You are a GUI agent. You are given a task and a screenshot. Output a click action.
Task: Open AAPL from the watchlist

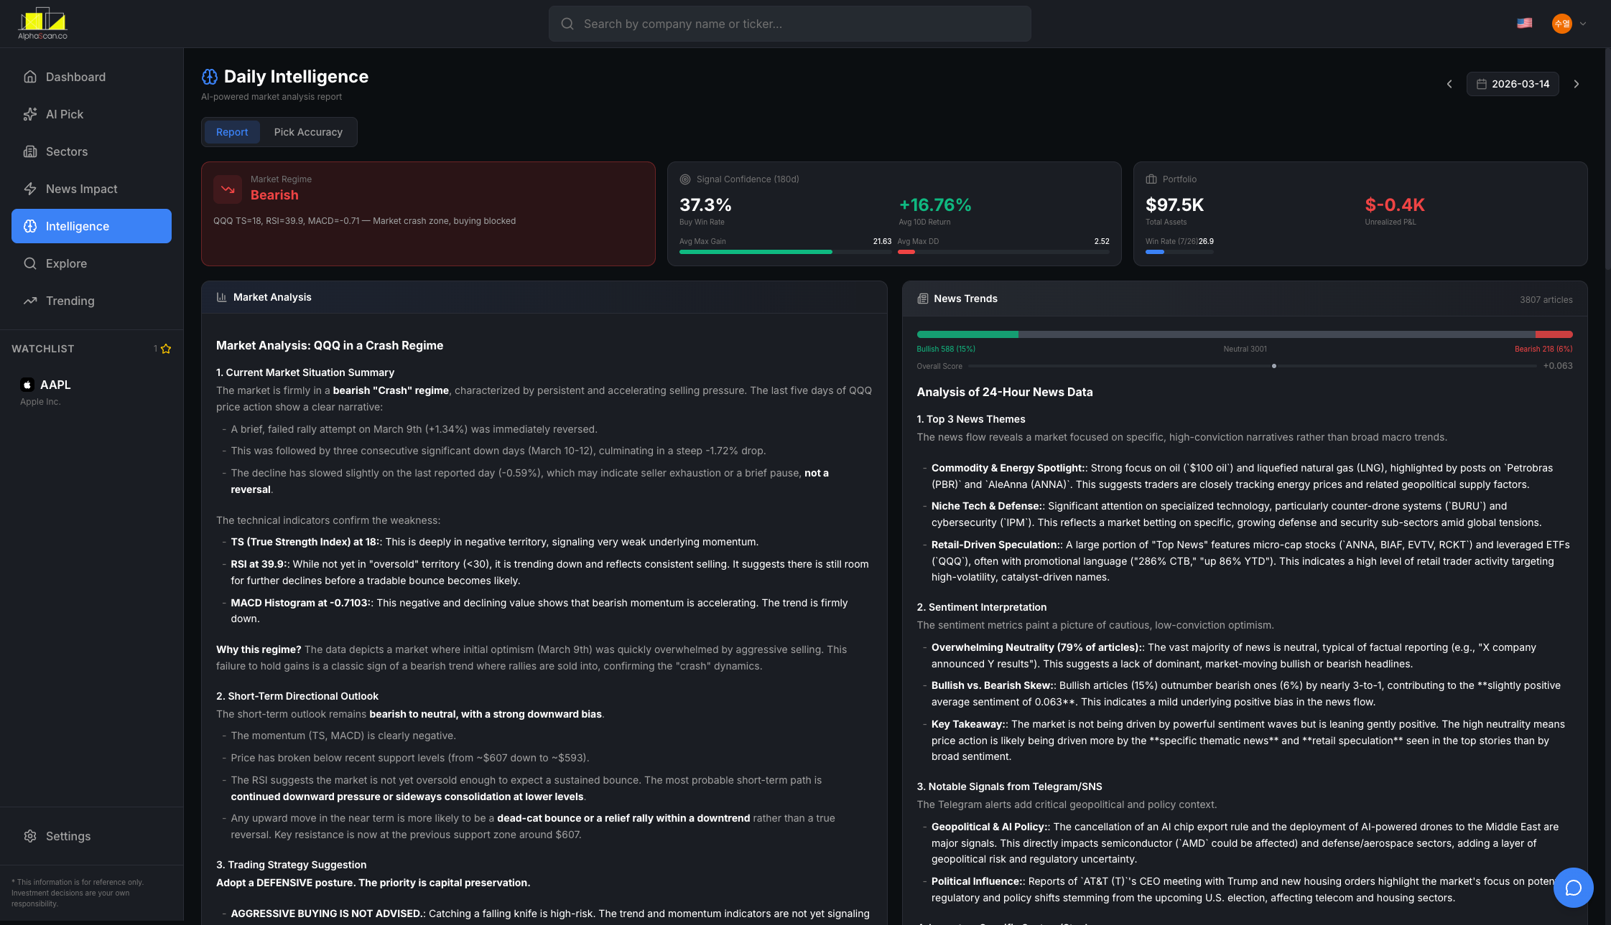tap(57, 385)
